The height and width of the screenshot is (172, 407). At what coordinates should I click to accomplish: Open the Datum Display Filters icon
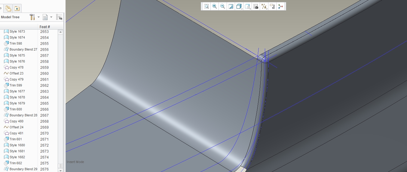click(264, 6)
